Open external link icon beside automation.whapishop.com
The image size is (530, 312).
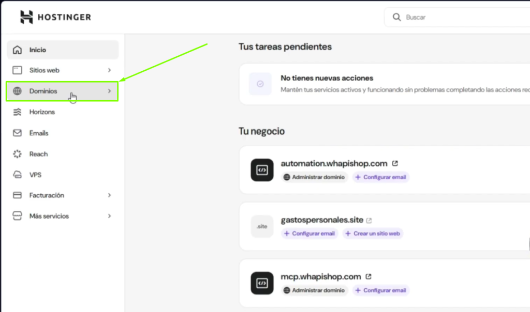395,164
